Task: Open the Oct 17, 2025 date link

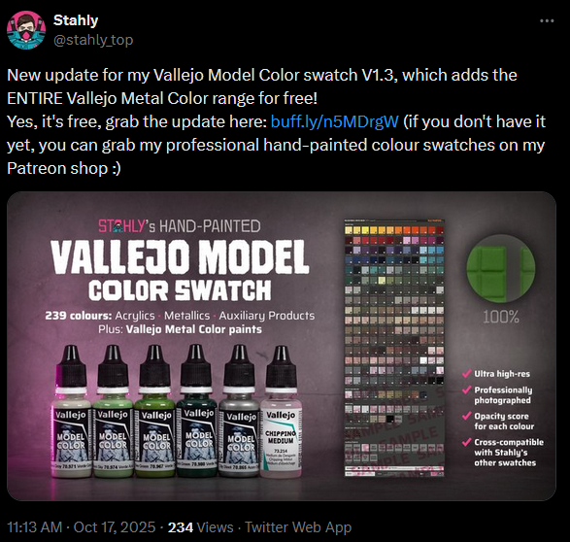Action: click(x=115, y=527)
